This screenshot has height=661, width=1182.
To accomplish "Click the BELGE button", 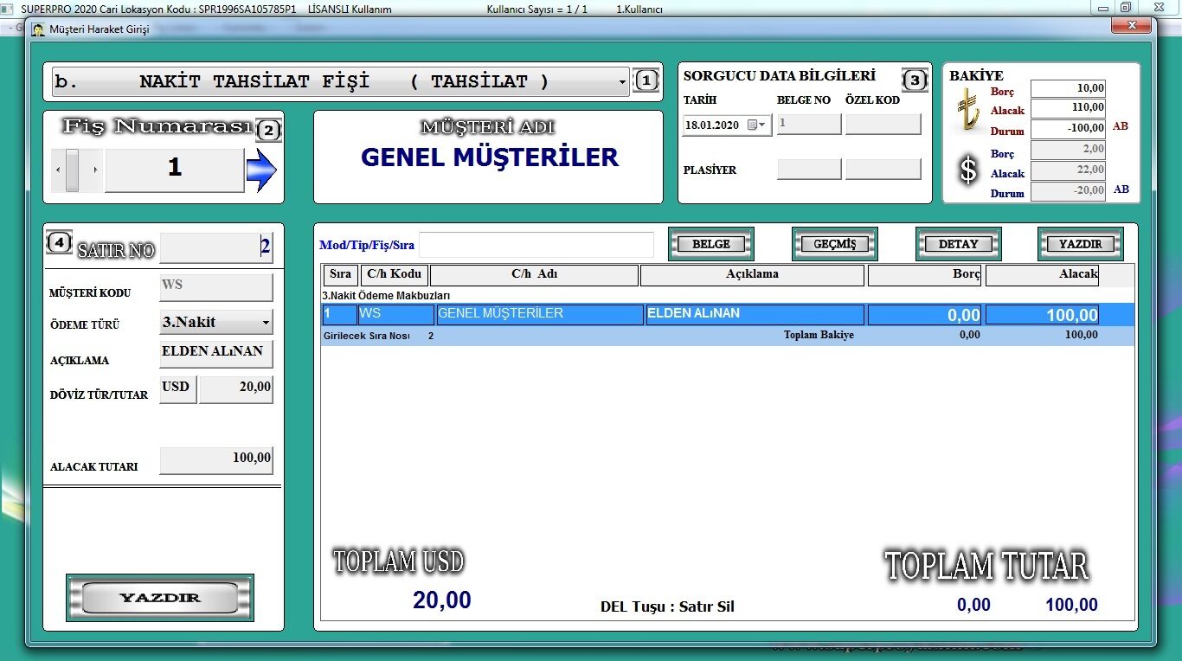I will [711, 244].
